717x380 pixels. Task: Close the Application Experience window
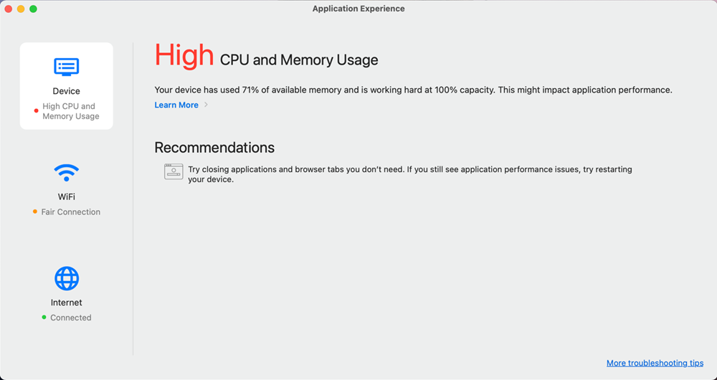click(9, 9)
